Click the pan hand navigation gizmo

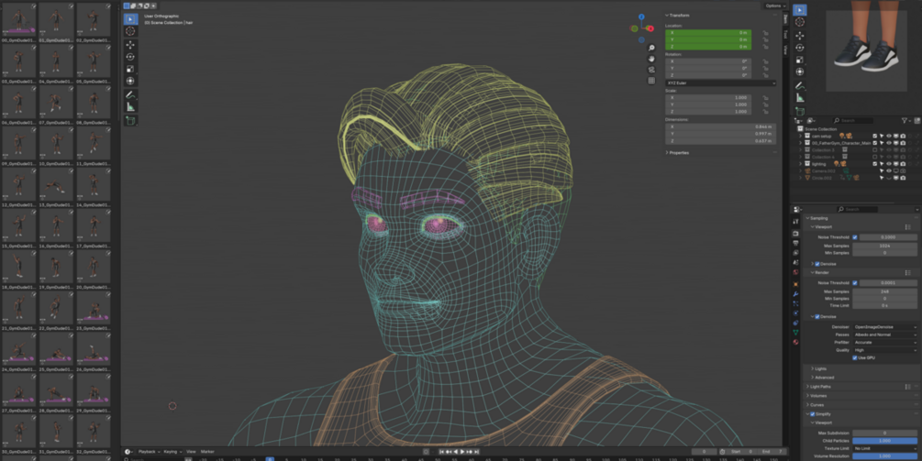click(651, 59)
